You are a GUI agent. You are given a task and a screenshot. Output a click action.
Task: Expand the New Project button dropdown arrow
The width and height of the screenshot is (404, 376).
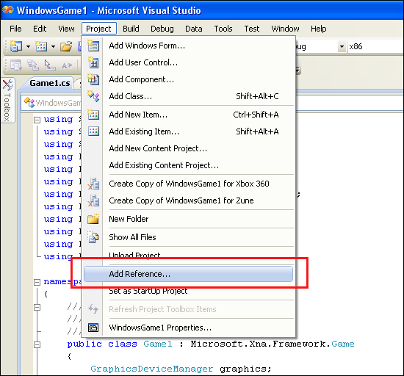point(28,46)
